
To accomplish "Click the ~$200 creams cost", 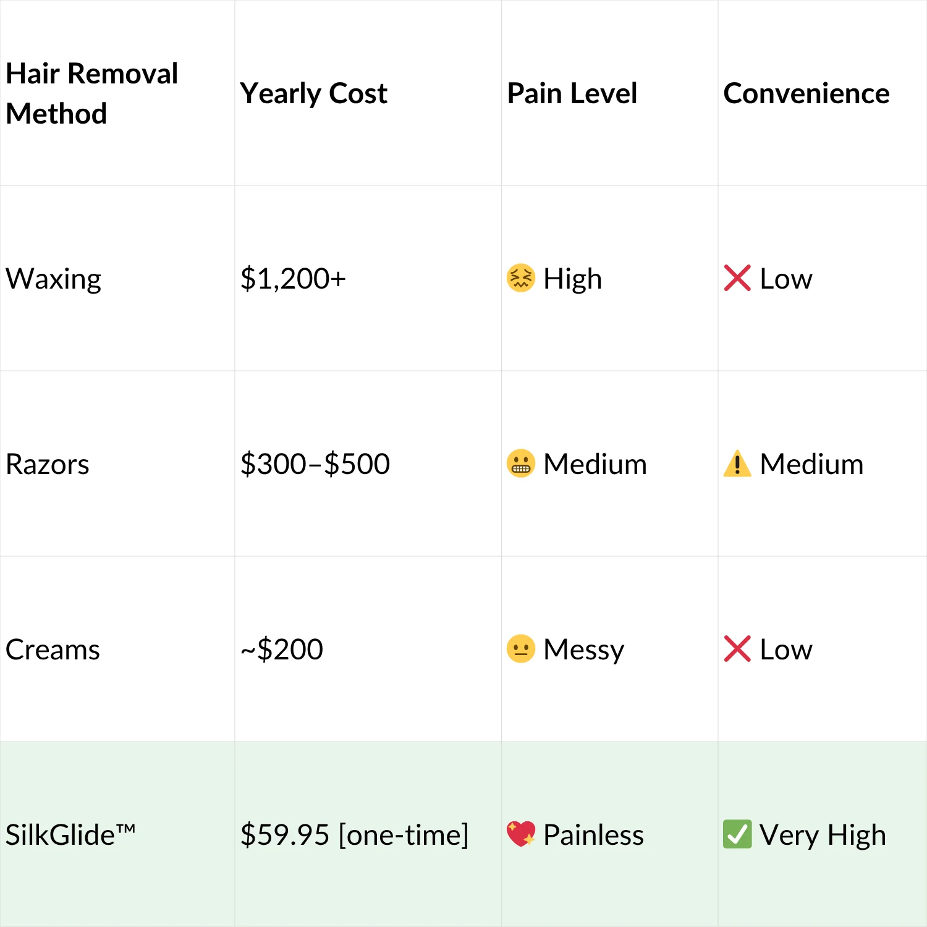I will click(x=282, y=650).
